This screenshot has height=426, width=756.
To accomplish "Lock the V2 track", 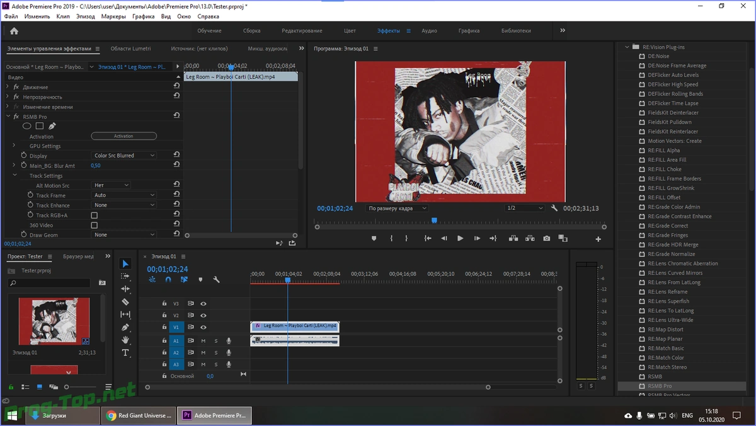I will 164,315.
